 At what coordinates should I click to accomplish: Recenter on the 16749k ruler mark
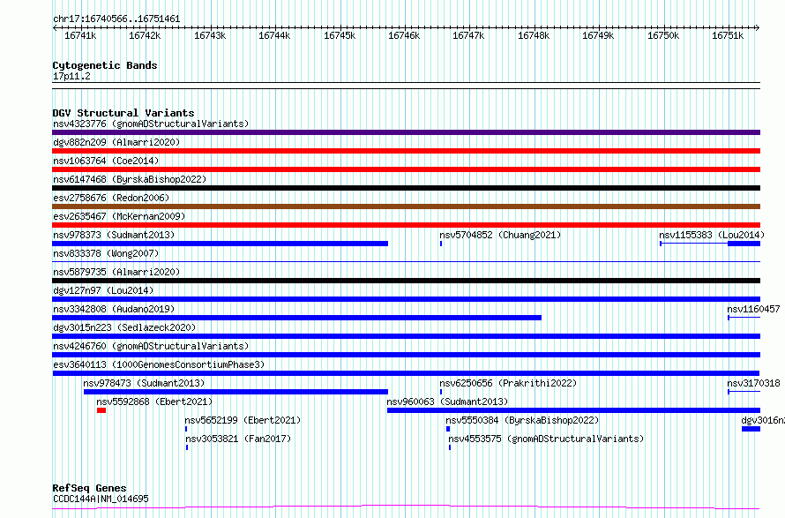click(598, 35)
